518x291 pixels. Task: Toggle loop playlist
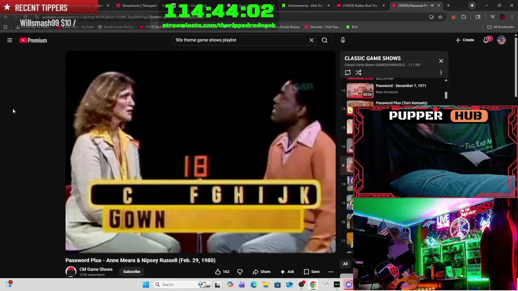click(348, 73)
